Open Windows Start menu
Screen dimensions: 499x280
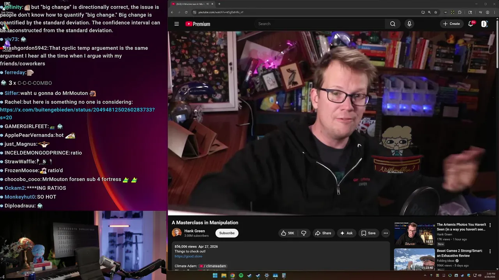[215, 276]
